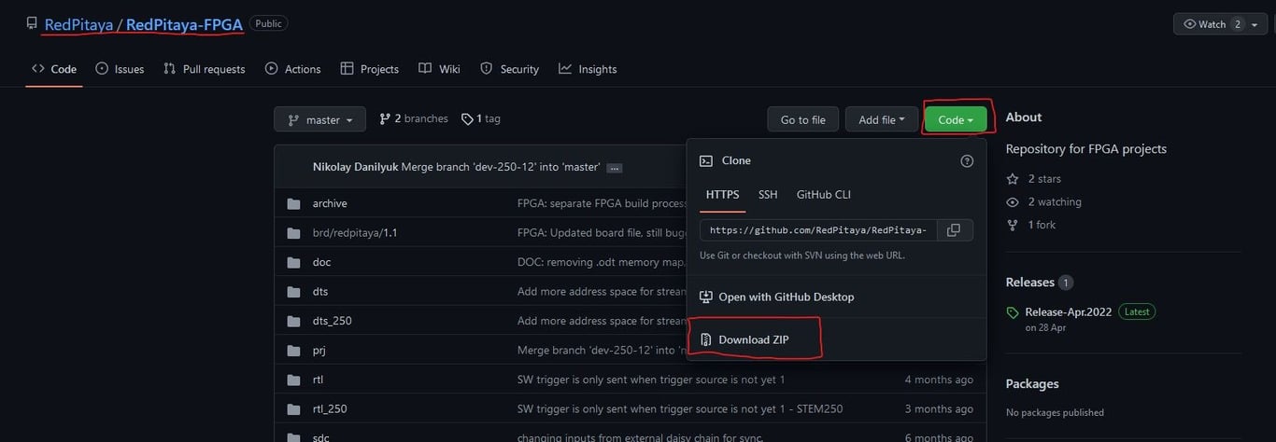Switch to the Issues tab
Viewport: 1276px width, 442px height.
120,69
